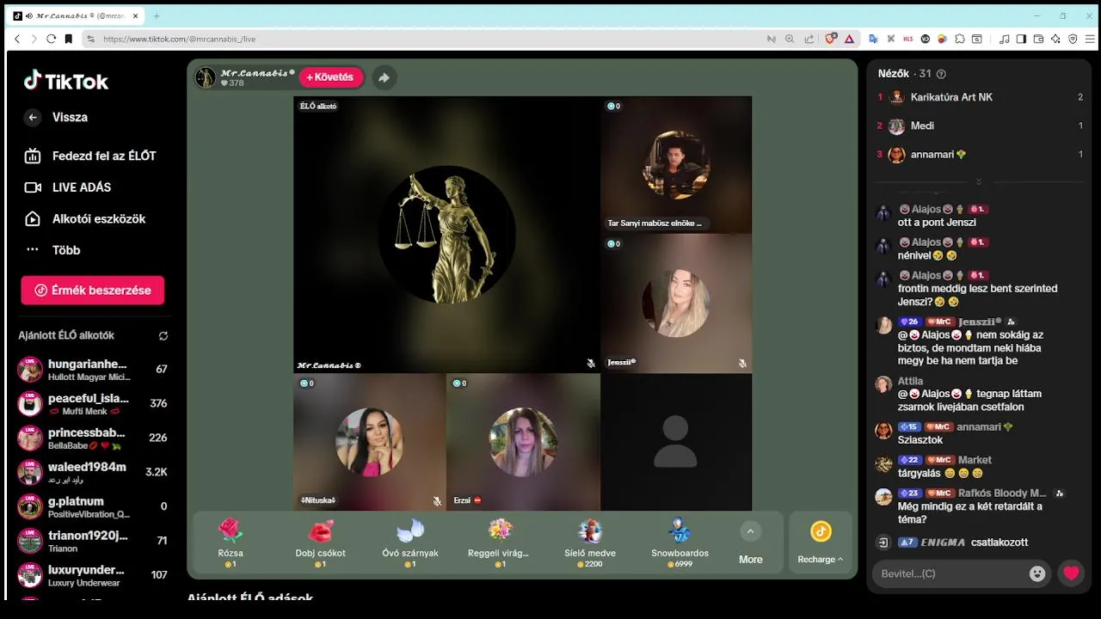
Task: Share the live stream with the arrow icon
Action: (384, 77)
